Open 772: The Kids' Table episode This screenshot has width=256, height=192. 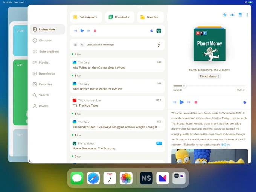pos(117,103)
